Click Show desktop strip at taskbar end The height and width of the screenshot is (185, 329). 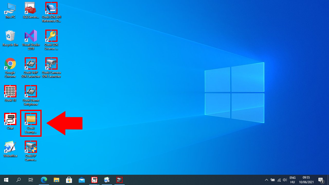coord(328,180)
